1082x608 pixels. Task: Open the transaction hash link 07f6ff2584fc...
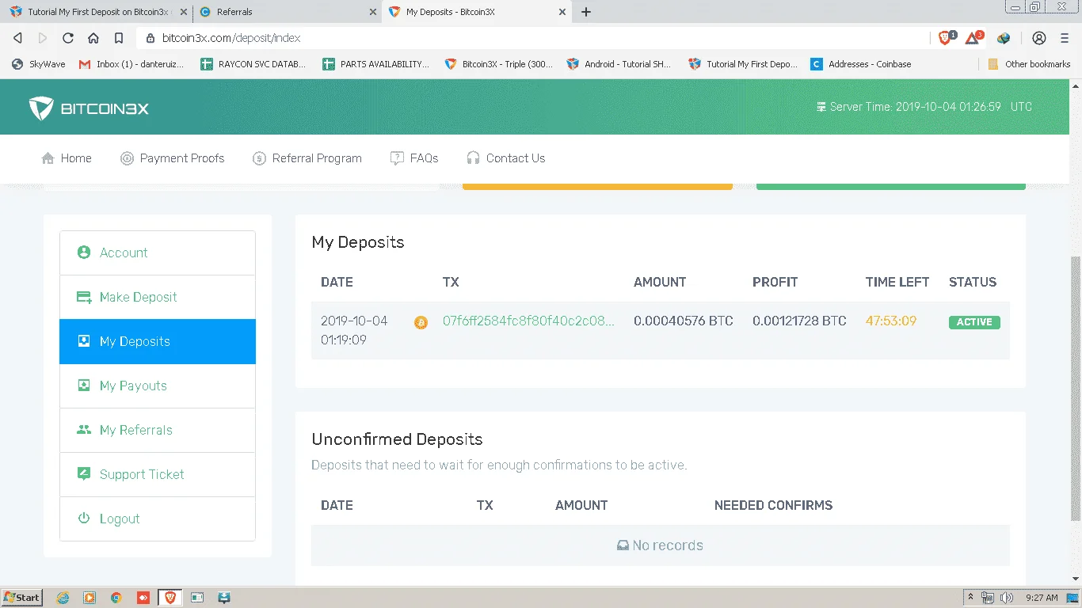(x=528, y=321)
